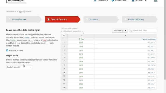Click cell with year 2010
The image size is (166, 93).
pos(81,47)
